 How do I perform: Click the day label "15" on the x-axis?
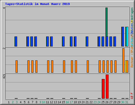tap(63, 102)
